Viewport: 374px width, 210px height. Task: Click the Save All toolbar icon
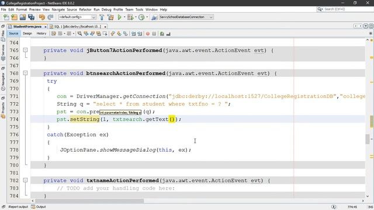31,17
